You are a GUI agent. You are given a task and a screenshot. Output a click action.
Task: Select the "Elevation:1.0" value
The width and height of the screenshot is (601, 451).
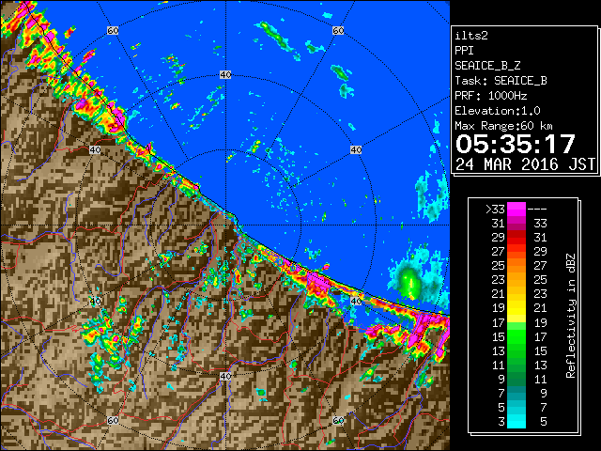[x=498, y=111]
